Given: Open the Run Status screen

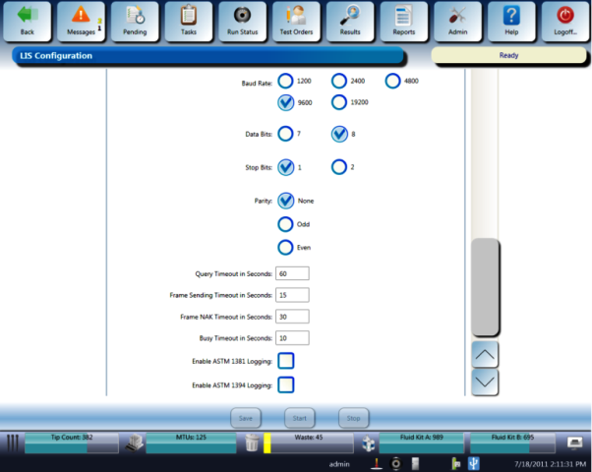Looking at the screenshot, I should (242, 17).
